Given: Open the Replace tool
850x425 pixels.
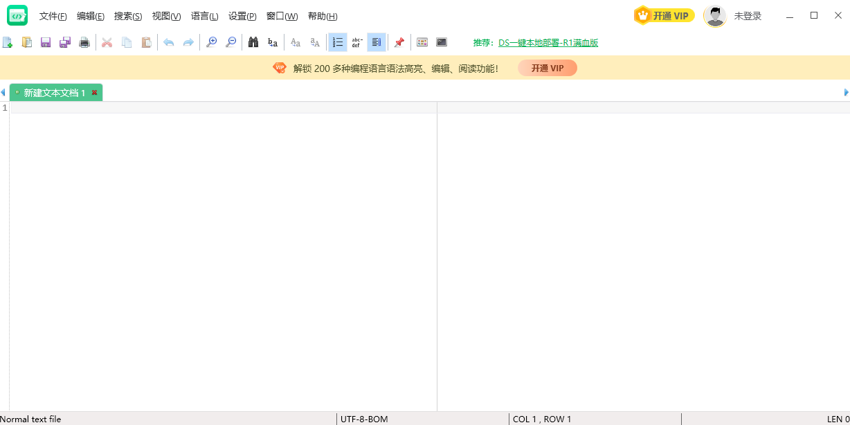Looking at the screenshot, I should [272, 42].
